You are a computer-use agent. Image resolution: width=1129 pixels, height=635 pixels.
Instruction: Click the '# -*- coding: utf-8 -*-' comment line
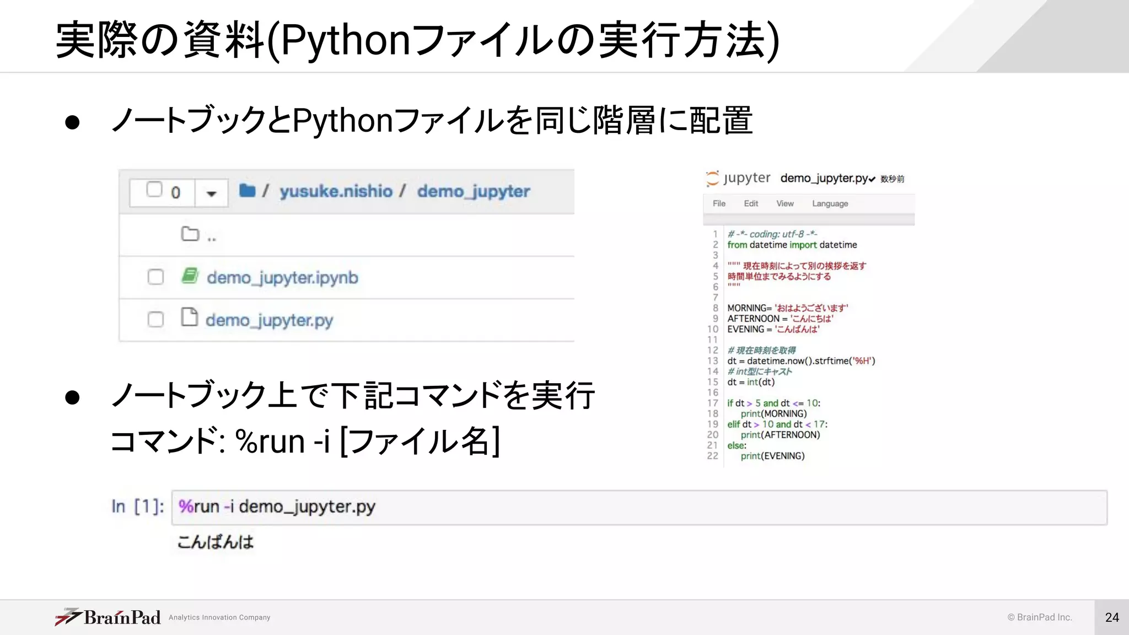click(x=772, y=234)
